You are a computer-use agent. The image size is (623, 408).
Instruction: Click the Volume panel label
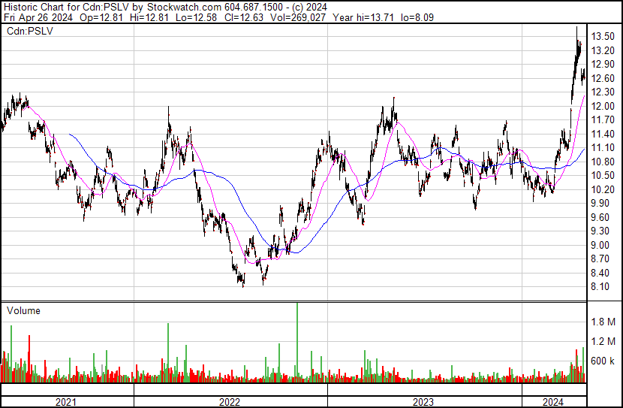pos(23,310)
